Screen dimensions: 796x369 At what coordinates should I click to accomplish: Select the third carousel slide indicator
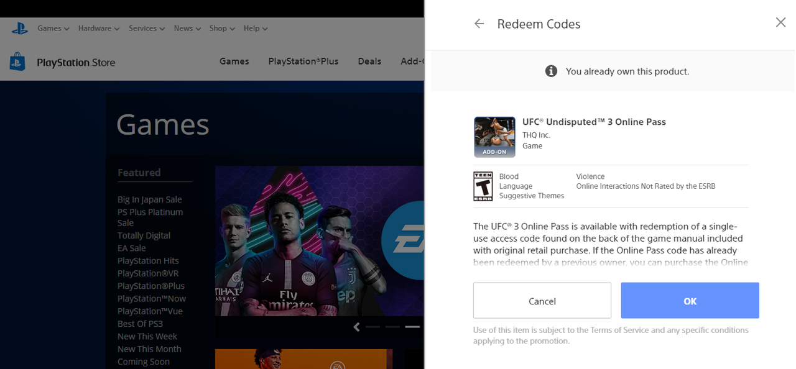[x=412, y=327]
